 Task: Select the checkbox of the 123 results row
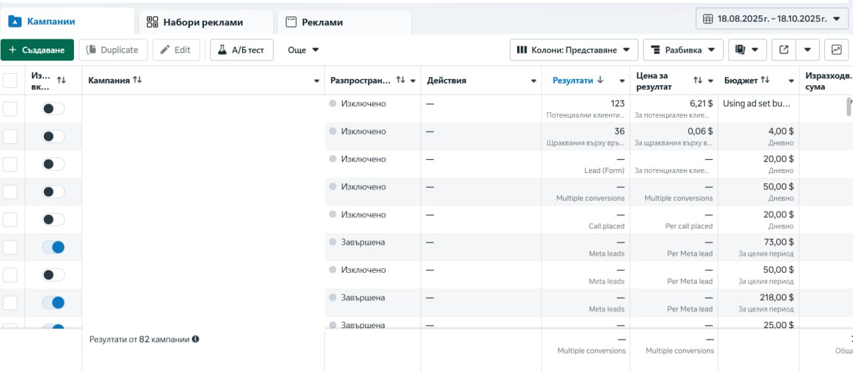click(x=10, y=108)
